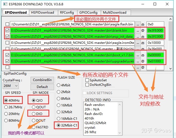Minimize the ESP8266 Download Tool window
This screenshot has height=138, width=176.
143,4
